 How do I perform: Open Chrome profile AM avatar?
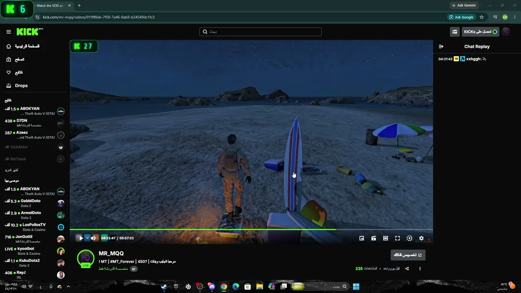tap(505, 17)
